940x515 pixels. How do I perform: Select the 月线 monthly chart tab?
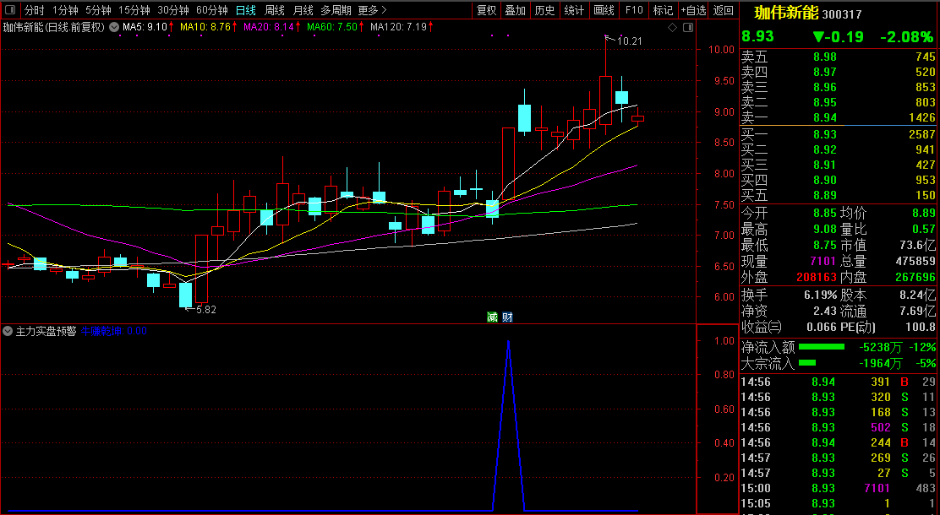pyautogui.click(x=303, y=10)
